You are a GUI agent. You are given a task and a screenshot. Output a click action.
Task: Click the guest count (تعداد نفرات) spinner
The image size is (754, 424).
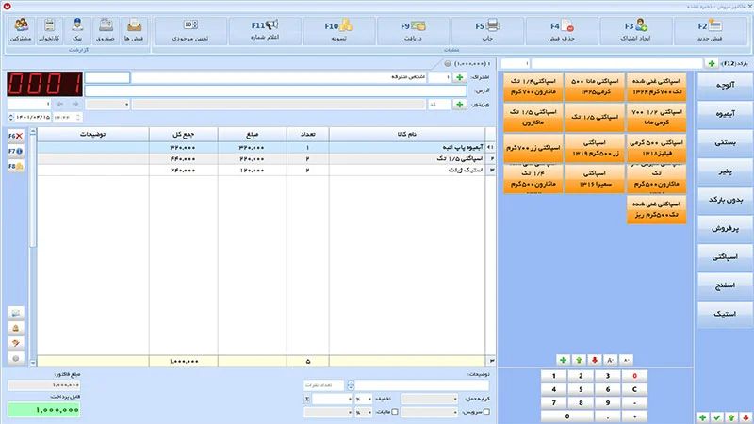pos(351,385)
